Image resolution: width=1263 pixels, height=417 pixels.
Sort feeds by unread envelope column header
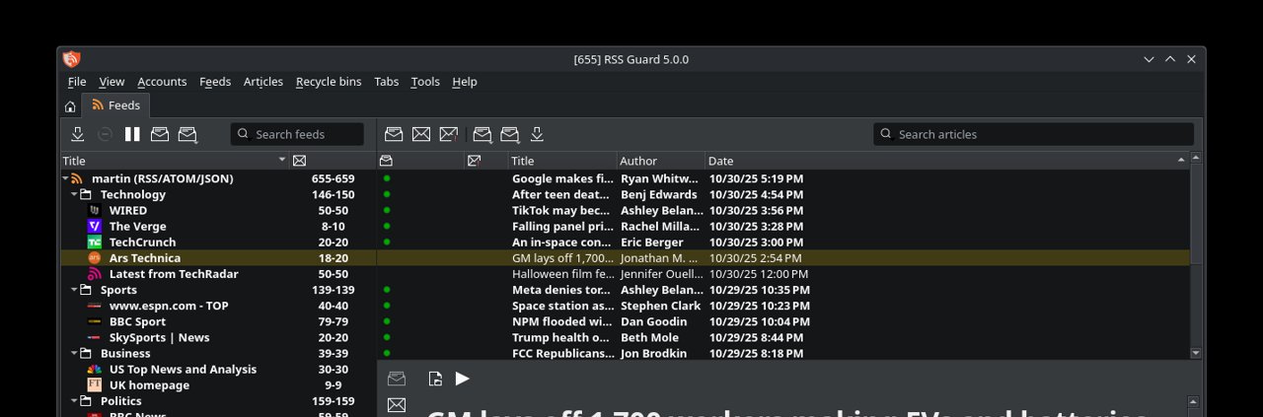pyautogui.click(x=299, y=161)
